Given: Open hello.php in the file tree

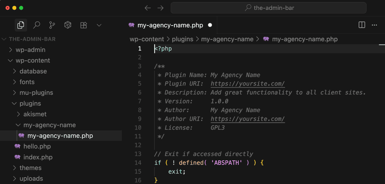Looking at the screenshot, I should tap(37, 146).
